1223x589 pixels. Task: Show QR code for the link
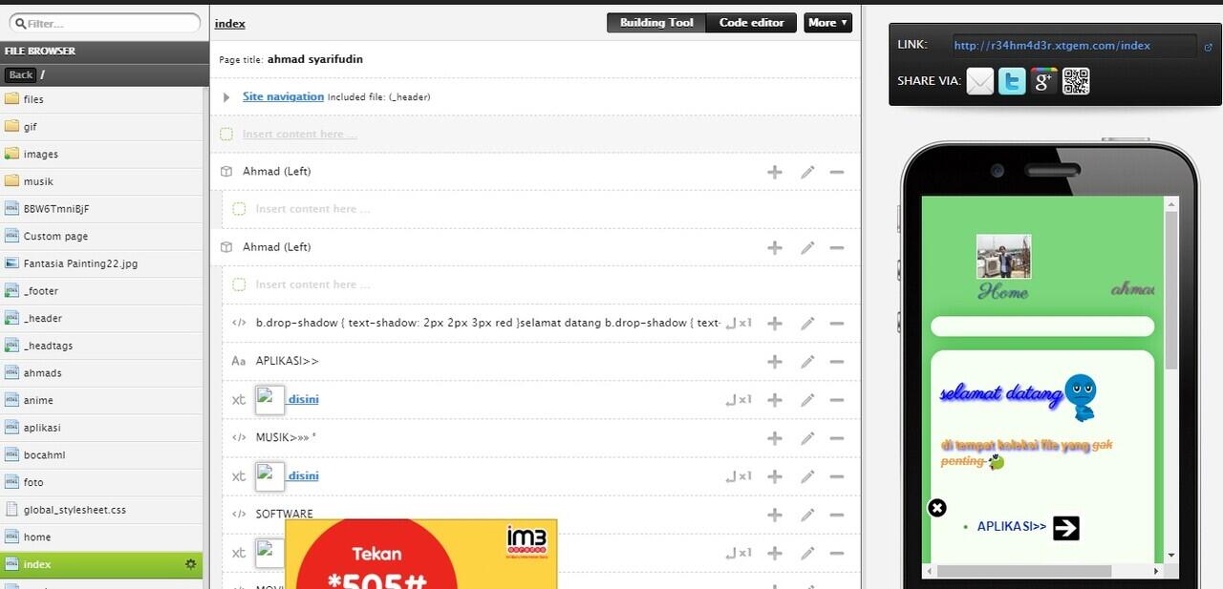[x=1076, y=81]
